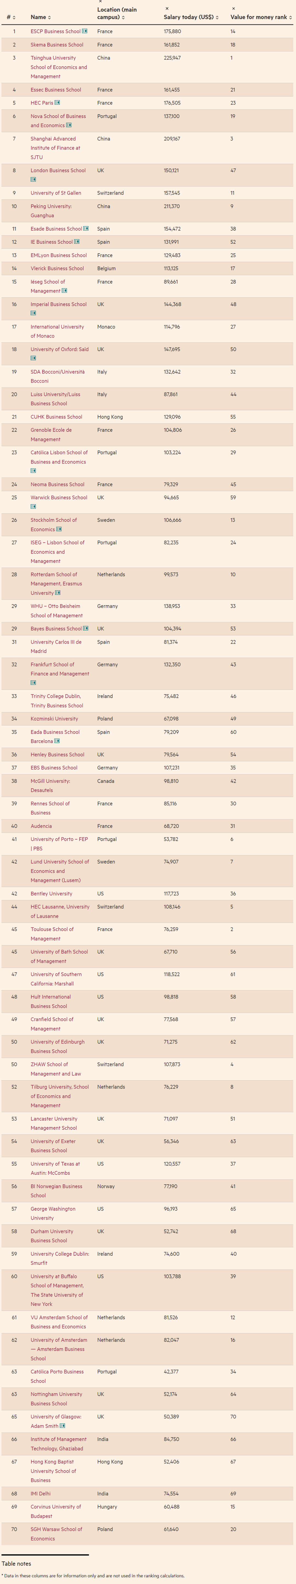Click the icon after University of Glasgow: Adam Smith
Image resolution: width=296 pixels, height=1584 pixels.
[63, 1425]
